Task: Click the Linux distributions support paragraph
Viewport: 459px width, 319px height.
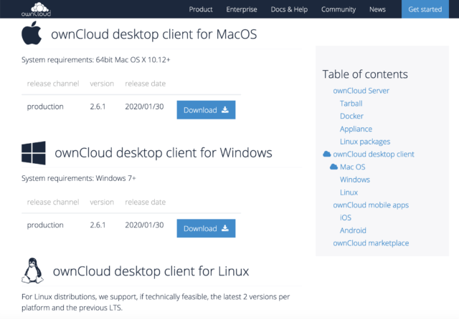Action: (x=156, y=302)
